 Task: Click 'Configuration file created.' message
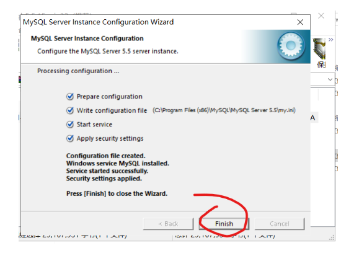point(105,156)
